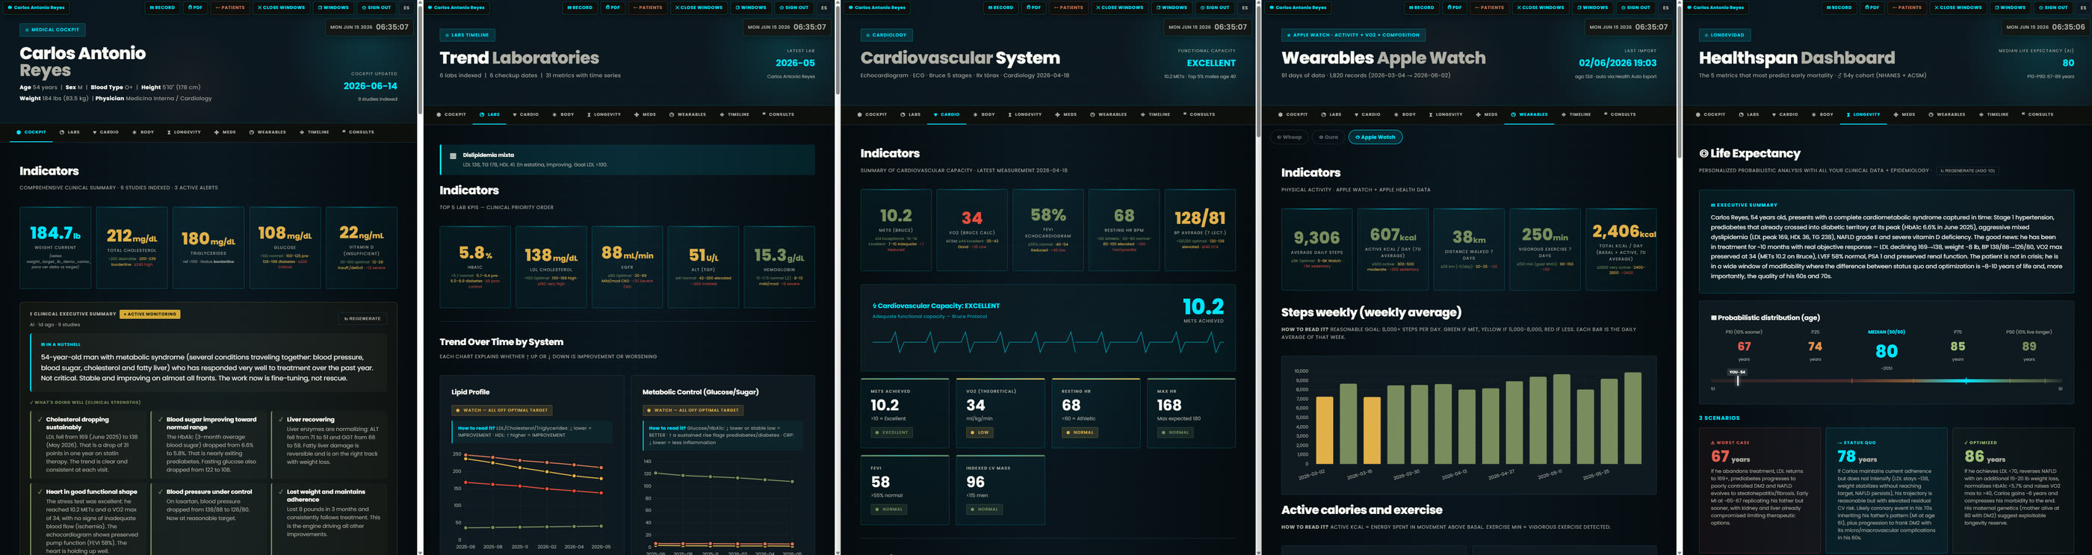Click the Optimized 86 years scenario card
This screenshot has height=555, width=2092.
point(2014,489)
